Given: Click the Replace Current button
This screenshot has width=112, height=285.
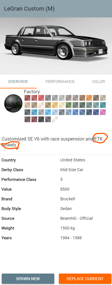Looking at the screenshot, I should (x=85, y=279).
